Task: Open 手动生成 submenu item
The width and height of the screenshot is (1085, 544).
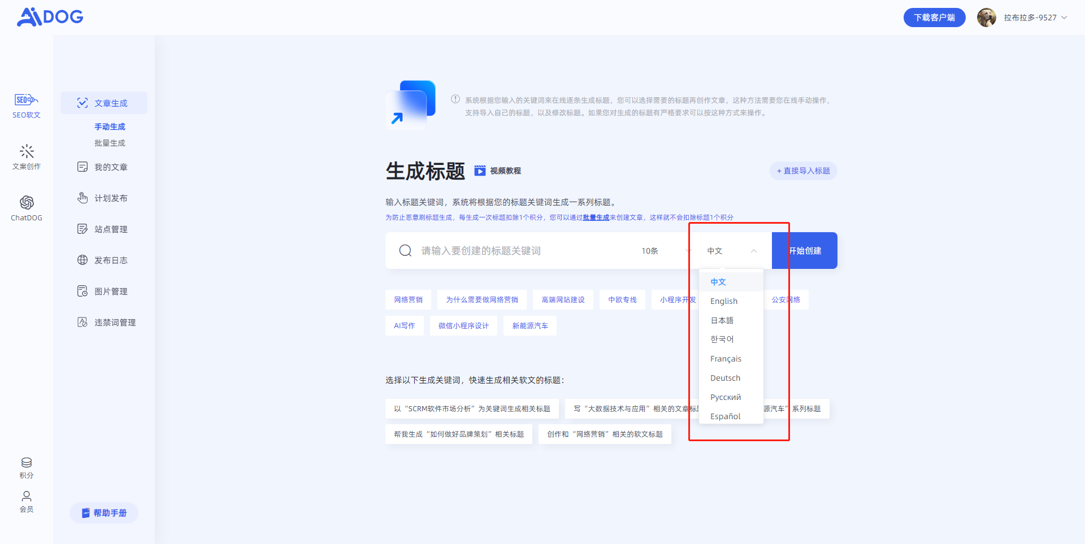Action: tap(110, 127)
